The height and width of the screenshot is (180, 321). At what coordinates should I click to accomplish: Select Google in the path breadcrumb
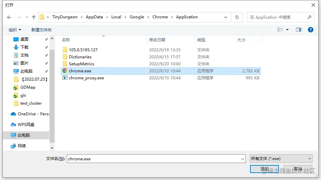coord(137,17)
